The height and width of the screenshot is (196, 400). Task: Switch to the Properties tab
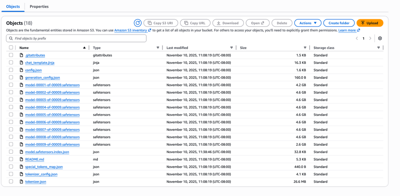pos(39,6)
